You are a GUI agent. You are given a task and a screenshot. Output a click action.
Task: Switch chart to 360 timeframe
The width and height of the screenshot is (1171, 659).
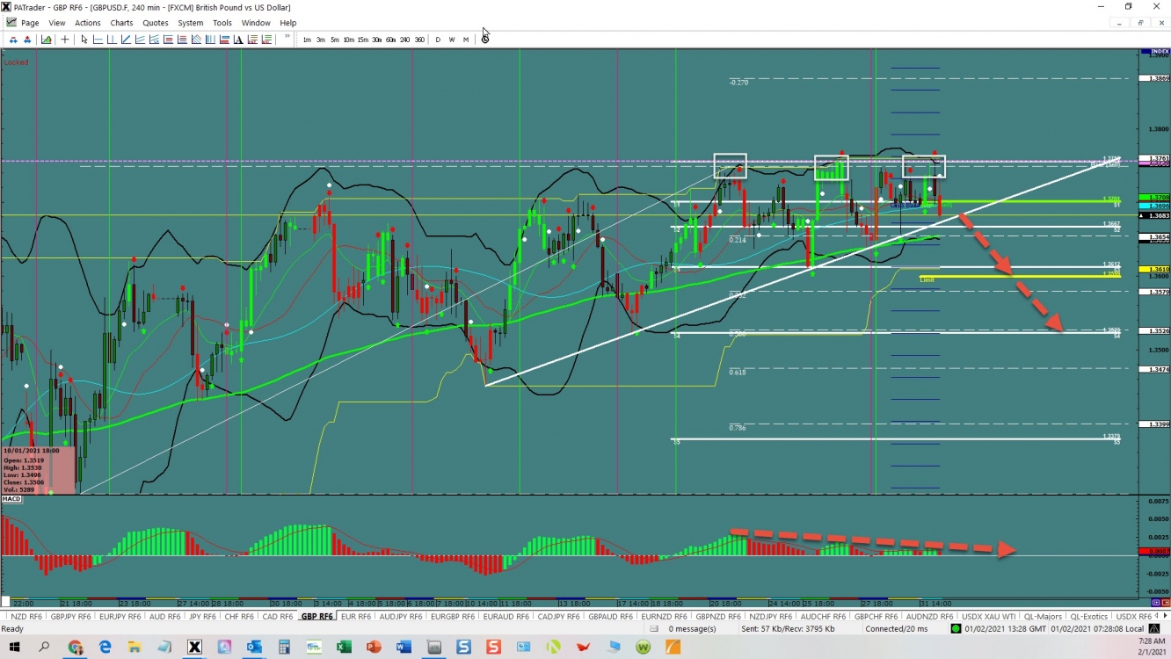(419, 40)
